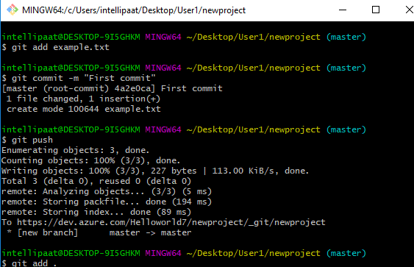Screen dimensions: 414x267
Task: Click the window title MINGW64:/c/Users/intellipaat/Desktop/User1/newproject
Action: pos(134,10)
